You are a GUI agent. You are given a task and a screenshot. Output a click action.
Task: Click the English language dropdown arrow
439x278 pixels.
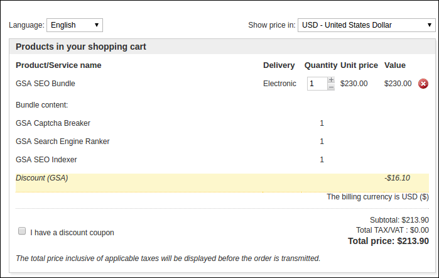click(x=97, y=25)
